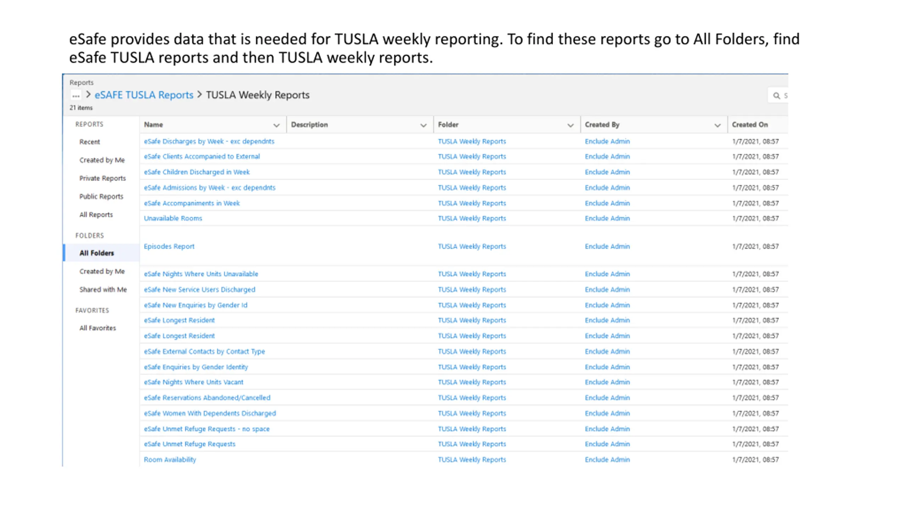The image size is (907, 510).
Task: Select Created by Me under Reports
Action: (x=102, y=160)
